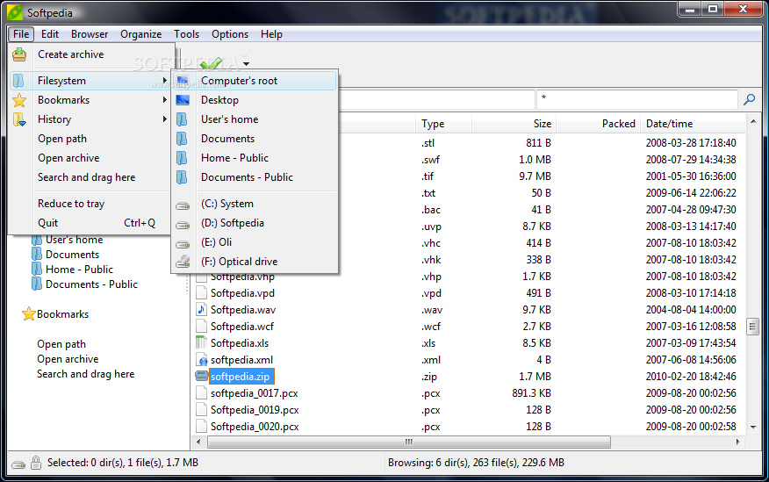Click the (E:) Oli drive icon

pyautogui.click(x=183, y=244)
